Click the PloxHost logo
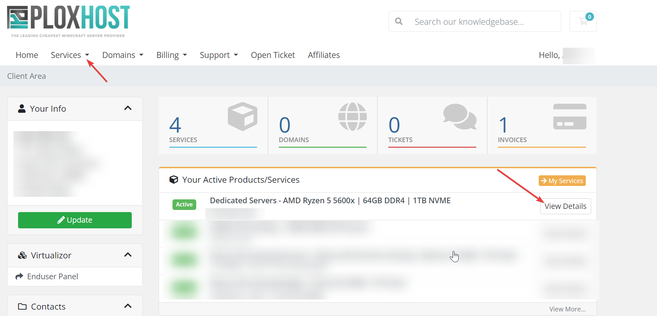This screenshot has height=316, width=657. 68,21
